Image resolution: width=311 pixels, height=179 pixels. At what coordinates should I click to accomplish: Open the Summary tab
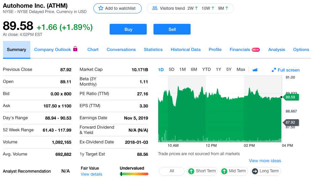[17, 50]
